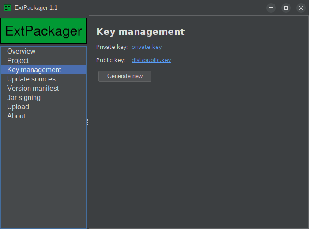The width and height of the screenshot is (309, 229).
Task: Click the Generate new button
Action: point(125,76)
